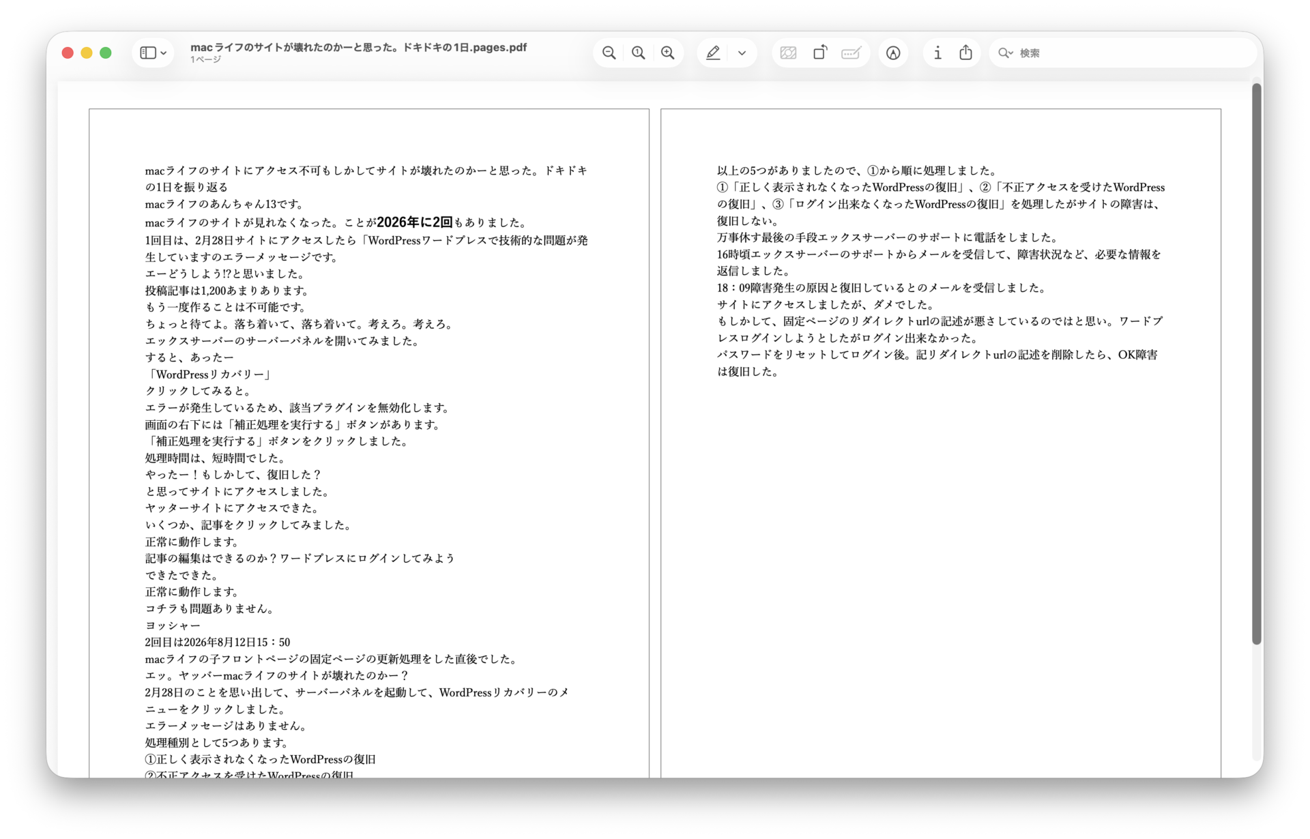The image size is (1310, 839).
Task: Click the line "すると、あったー"
Action: coord(189,357)
